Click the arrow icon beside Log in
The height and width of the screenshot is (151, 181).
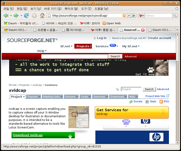[x=94, y=38]
